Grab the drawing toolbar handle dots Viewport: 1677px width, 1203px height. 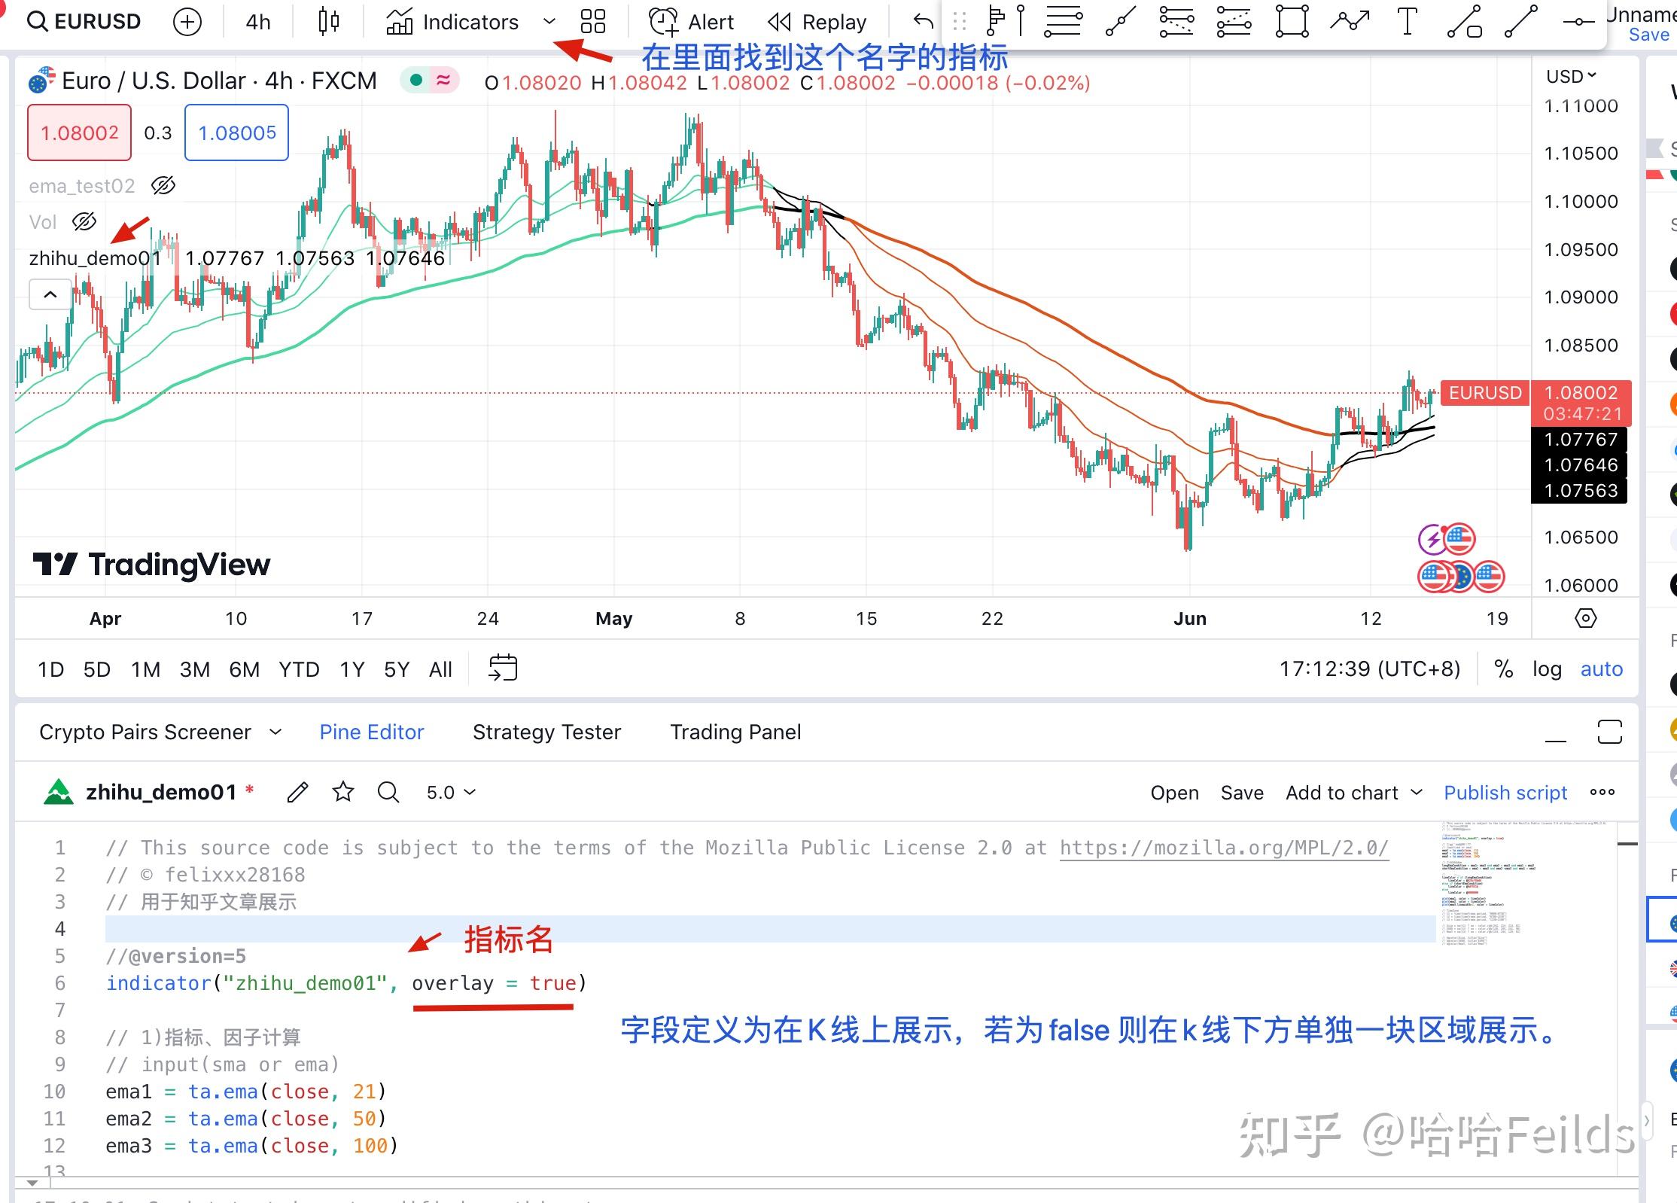pos(959,22)
